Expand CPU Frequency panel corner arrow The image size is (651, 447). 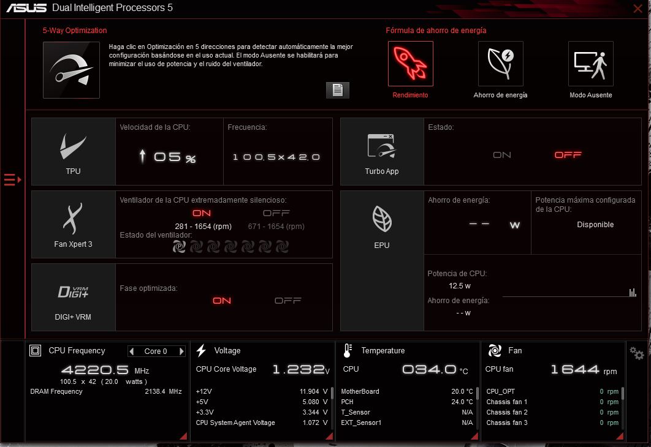(183, 436)
